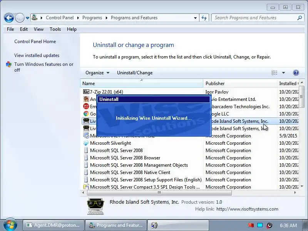The width and height of the screenshot is (308, 231).
Task: Click the Windows Start orb
Action: tap(10, 225)
